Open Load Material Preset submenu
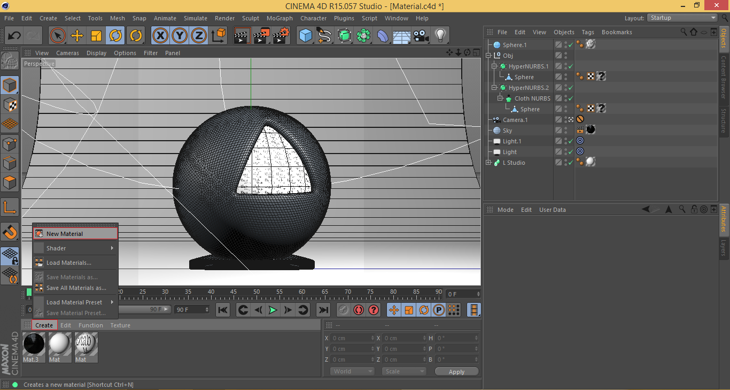730x390 pixels. coord(75,302)
